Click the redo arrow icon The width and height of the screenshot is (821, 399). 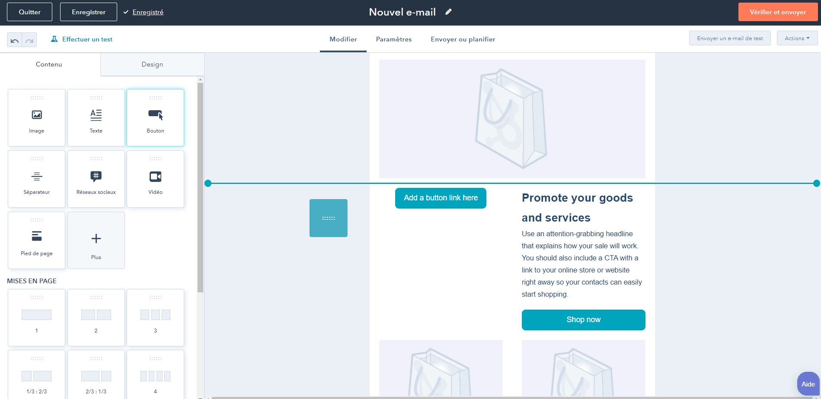pos(29,40)
